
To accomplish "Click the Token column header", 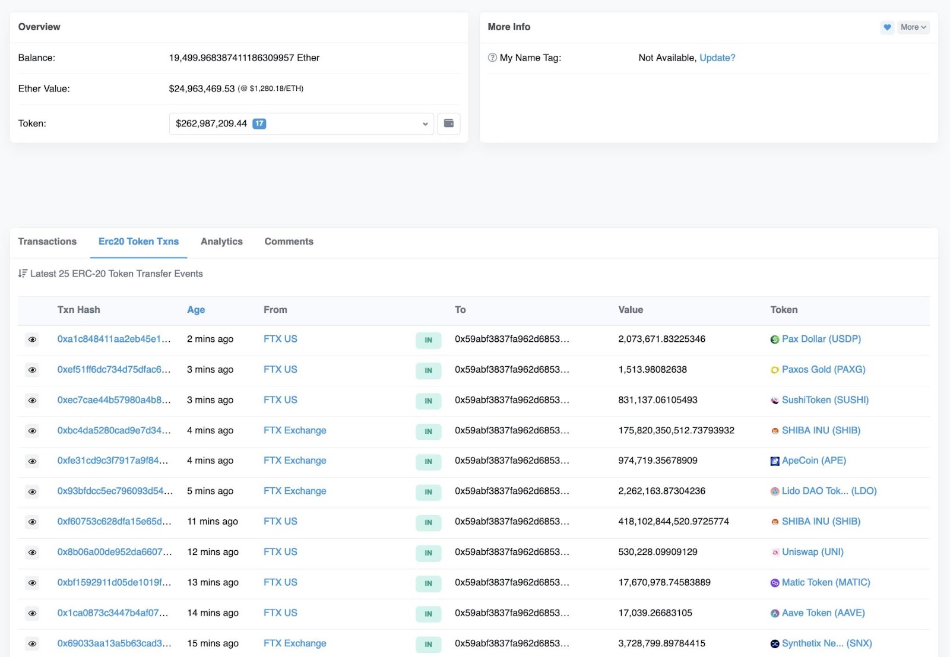I will click(784, 310).
